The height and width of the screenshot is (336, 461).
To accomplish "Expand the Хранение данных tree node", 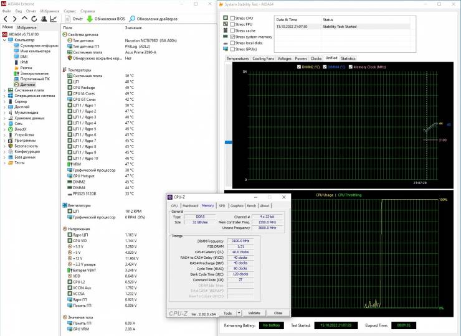I will (x=4, y=118).
